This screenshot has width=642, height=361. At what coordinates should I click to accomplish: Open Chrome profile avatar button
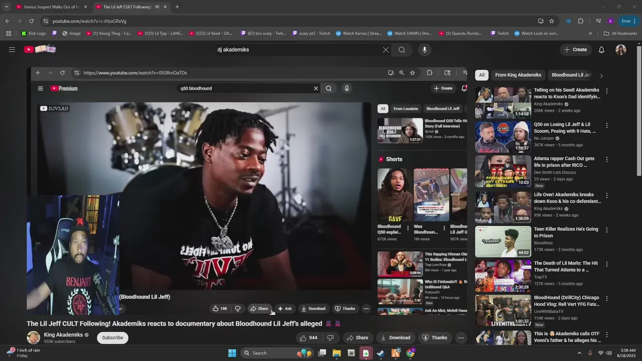click(x=610, y=21)
